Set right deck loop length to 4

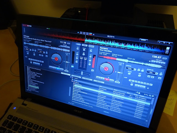point(139,82)
